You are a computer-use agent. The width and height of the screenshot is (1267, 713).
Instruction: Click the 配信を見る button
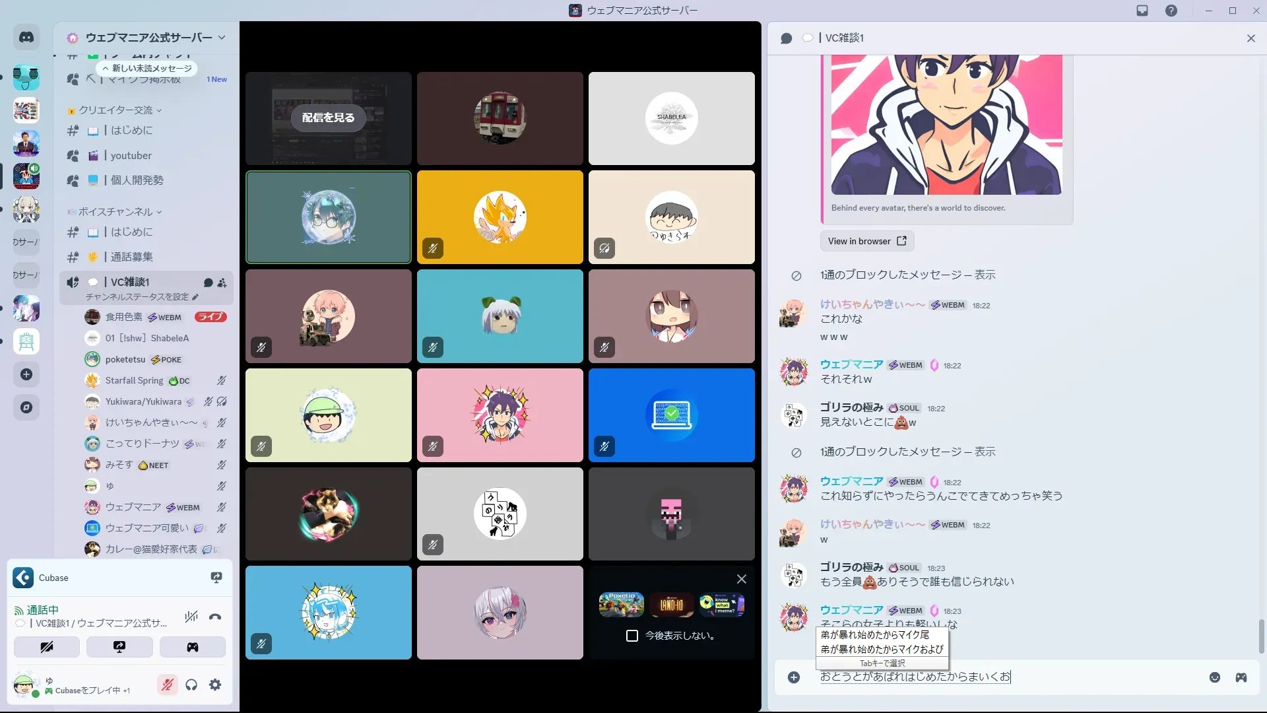coord(328,118)
